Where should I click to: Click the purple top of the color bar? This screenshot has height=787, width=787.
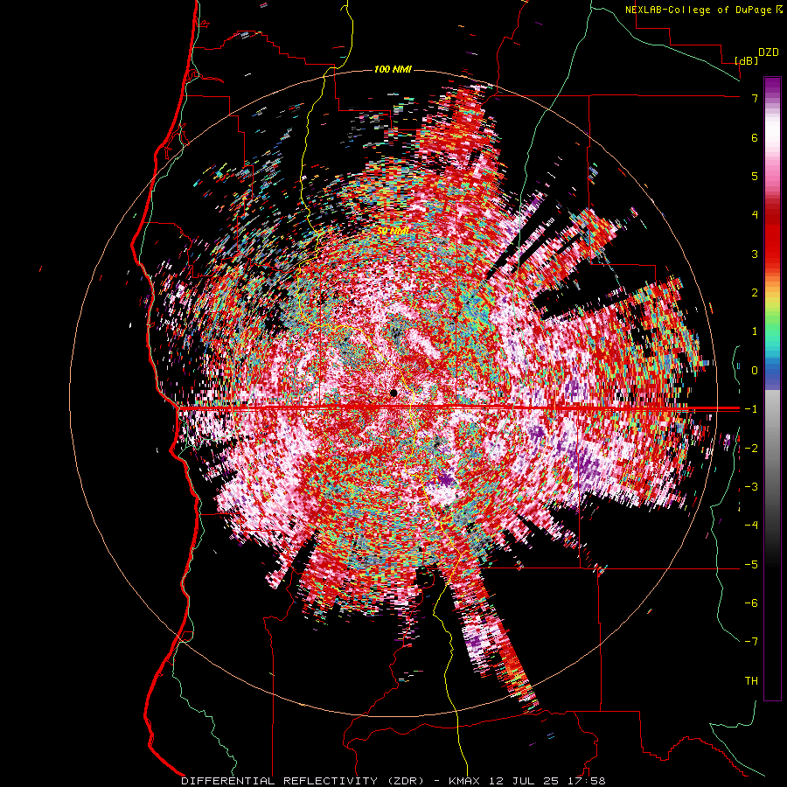point(772,86)
